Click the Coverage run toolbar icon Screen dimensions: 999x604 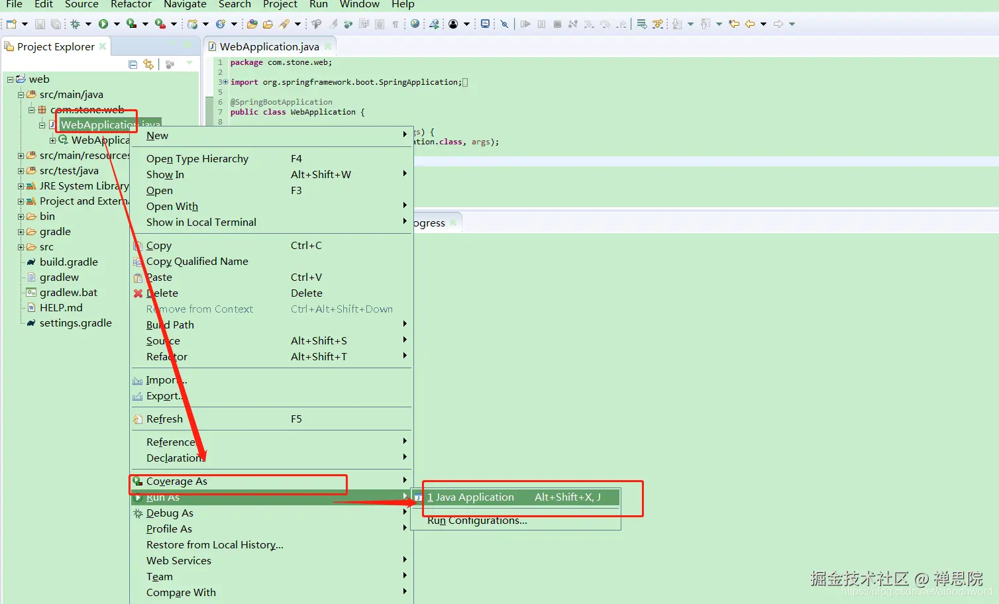point(131,24)
